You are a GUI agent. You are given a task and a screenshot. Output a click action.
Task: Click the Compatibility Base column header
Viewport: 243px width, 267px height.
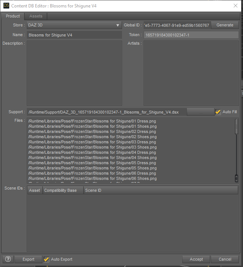tap(63, 190)
